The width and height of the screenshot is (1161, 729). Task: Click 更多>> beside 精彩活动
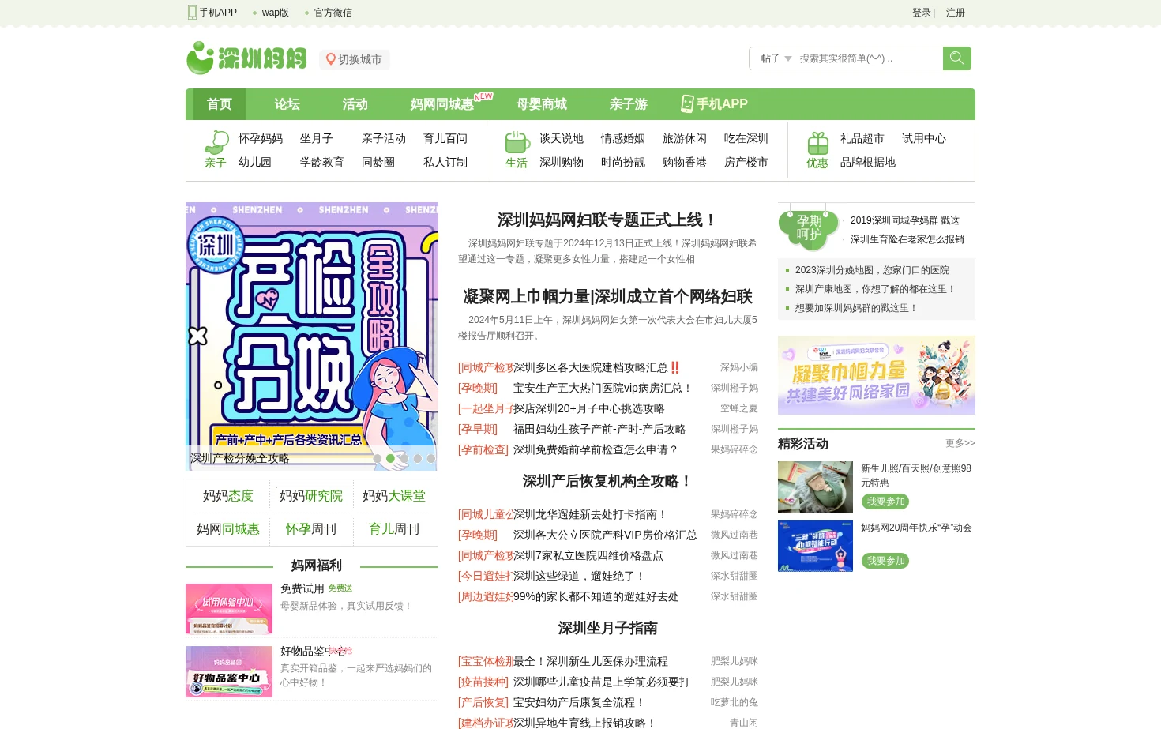coord(960,443)
